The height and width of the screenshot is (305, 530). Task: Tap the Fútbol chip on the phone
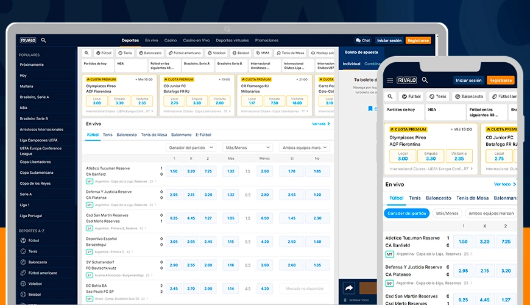tap(411, 96)
